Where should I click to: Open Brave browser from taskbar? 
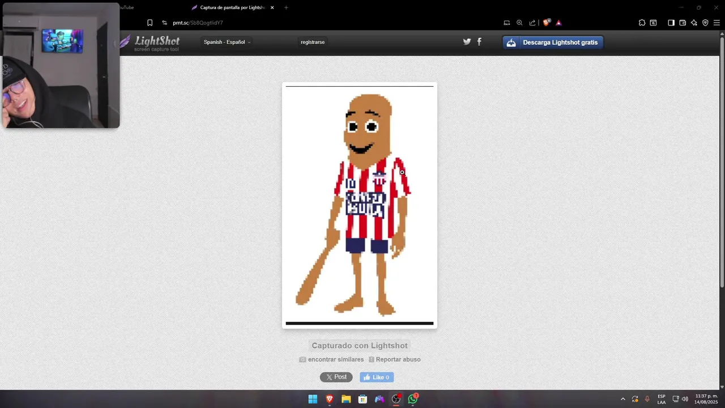point(330,399)
